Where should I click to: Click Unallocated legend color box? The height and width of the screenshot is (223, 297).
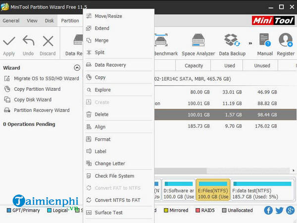(x=224, y=210)
